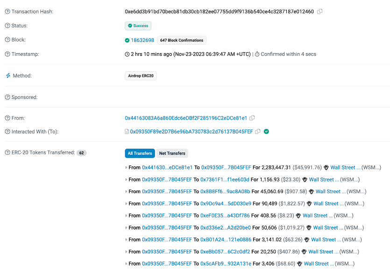Click the 647 Block Confirmations badge

pos(182,40)
